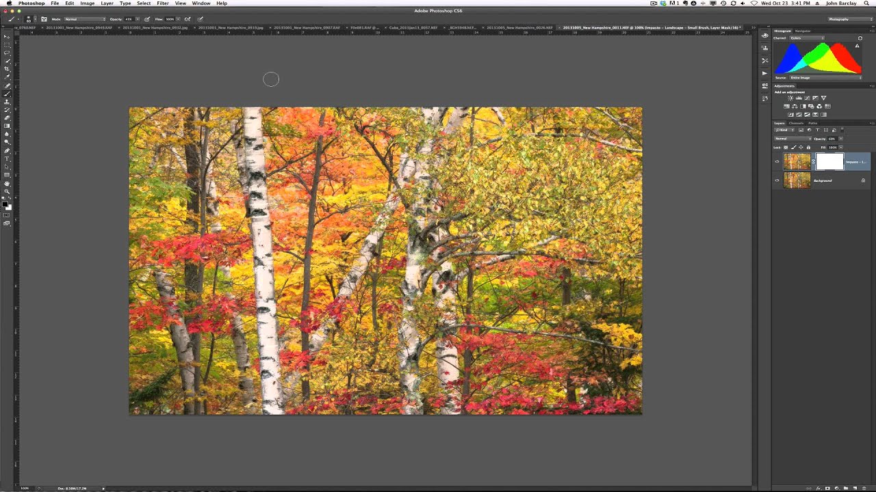Click the background color swatch
This screenshot has height=492, width=876.
point(9,208)
